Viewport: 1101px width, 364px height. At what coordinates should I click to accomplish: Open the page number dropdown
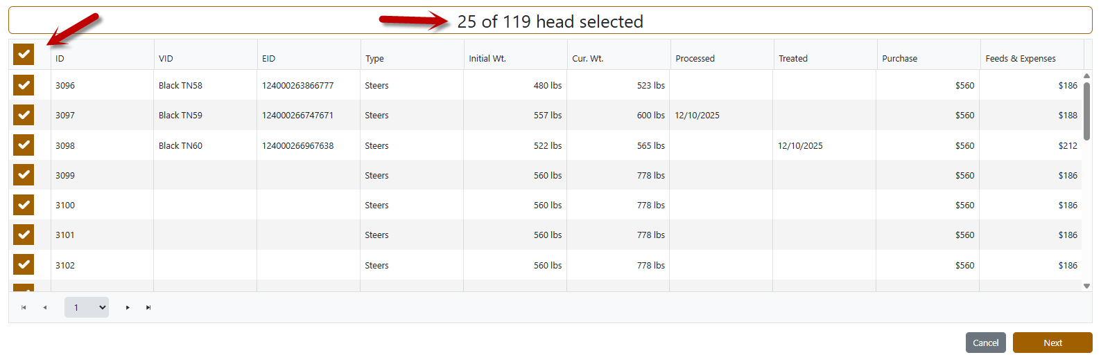(x=87, y=307)
